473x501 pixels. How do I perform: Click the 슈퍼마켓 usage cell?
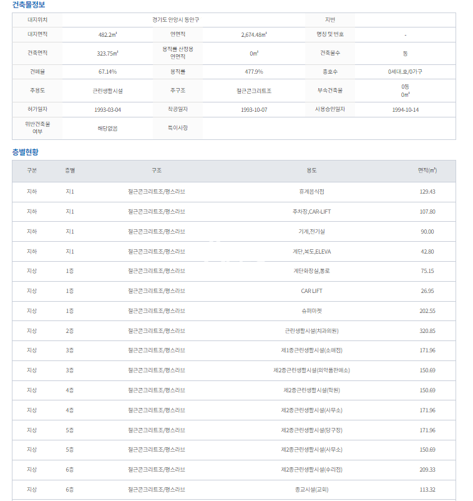pos(311,311)
